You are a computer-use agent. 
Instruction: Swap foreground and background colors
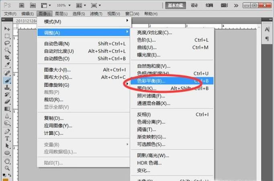tap(9, 175)
